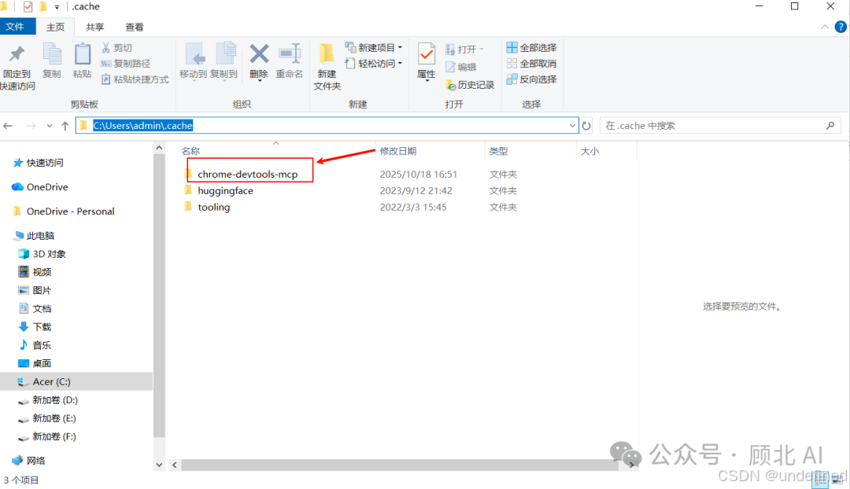Click Invert selection (反向选择)
This screenshot has height=489, width=850.
[x=531, y=79]
